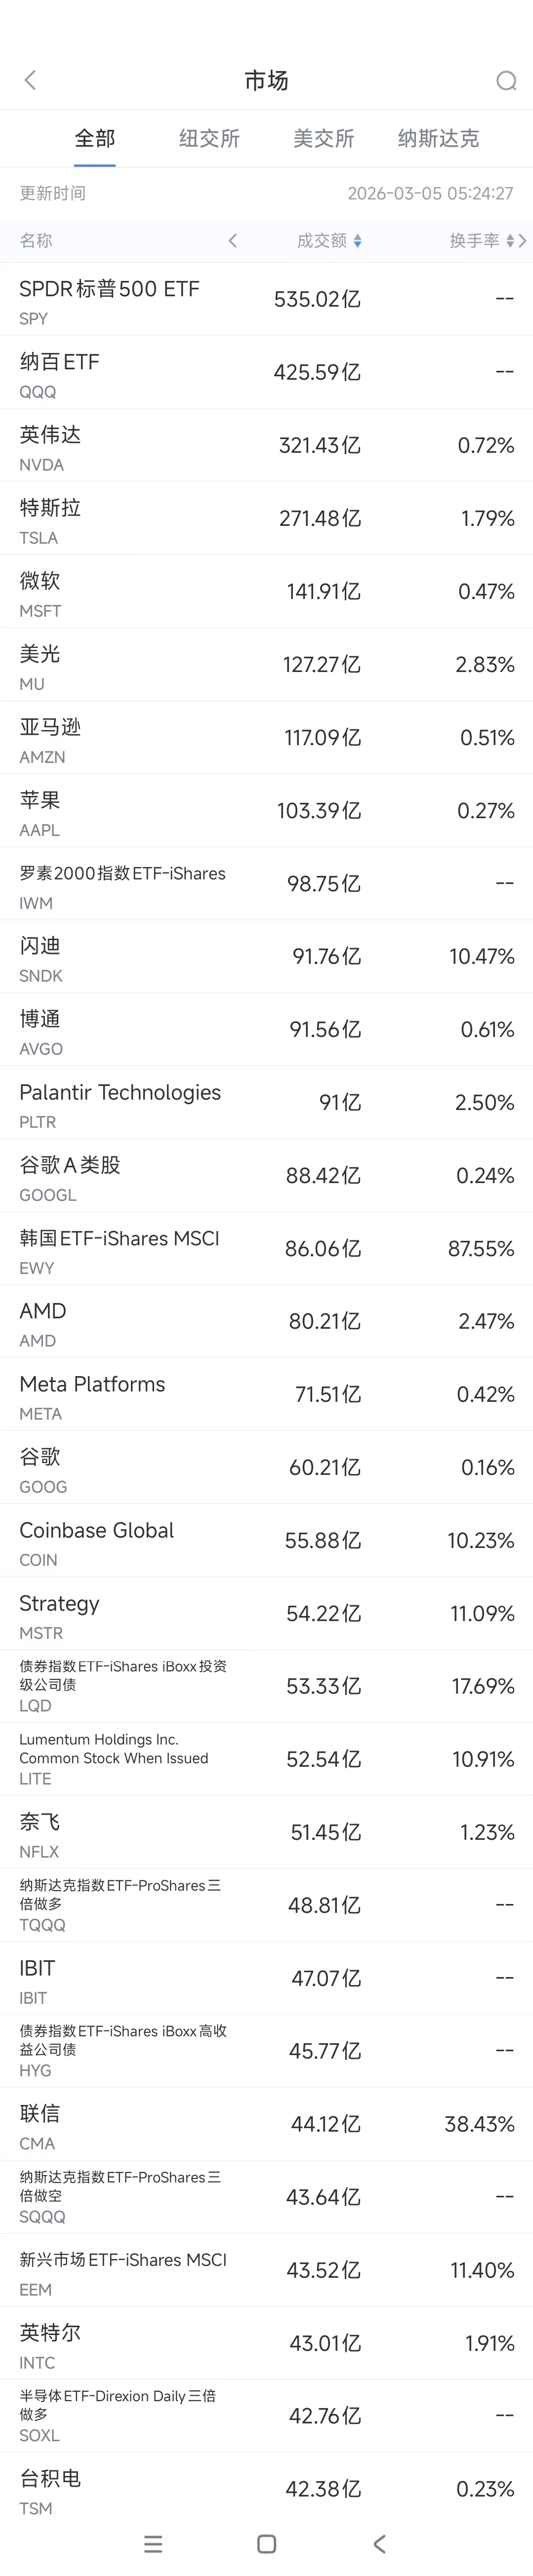Select the 美交所 tab
This screenshot has width=533, height=2576.
click(323, 138)
